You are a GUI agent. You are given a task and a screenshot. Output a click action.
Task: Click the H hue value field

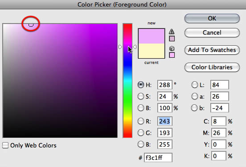(164, 85)
